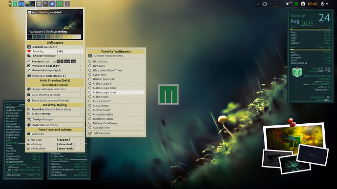Launch the terminal panel icon
The height and width of the screenshot is (189, 337).
[45, 3]
